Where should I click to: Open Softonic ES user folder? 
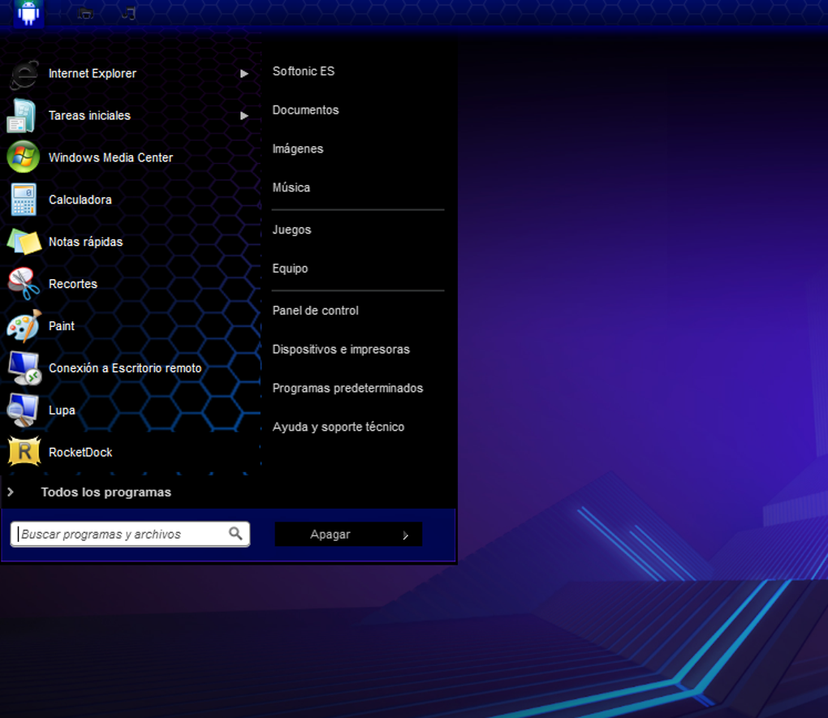click(304, 71)
